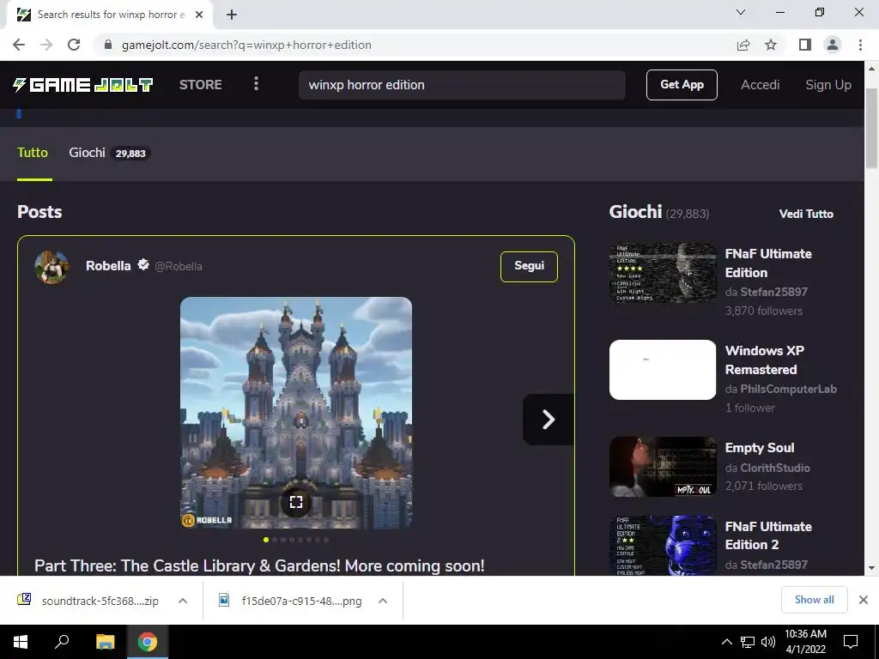Select the Tutto tab
The image size is (879, 659).
[x=33, y=153]
